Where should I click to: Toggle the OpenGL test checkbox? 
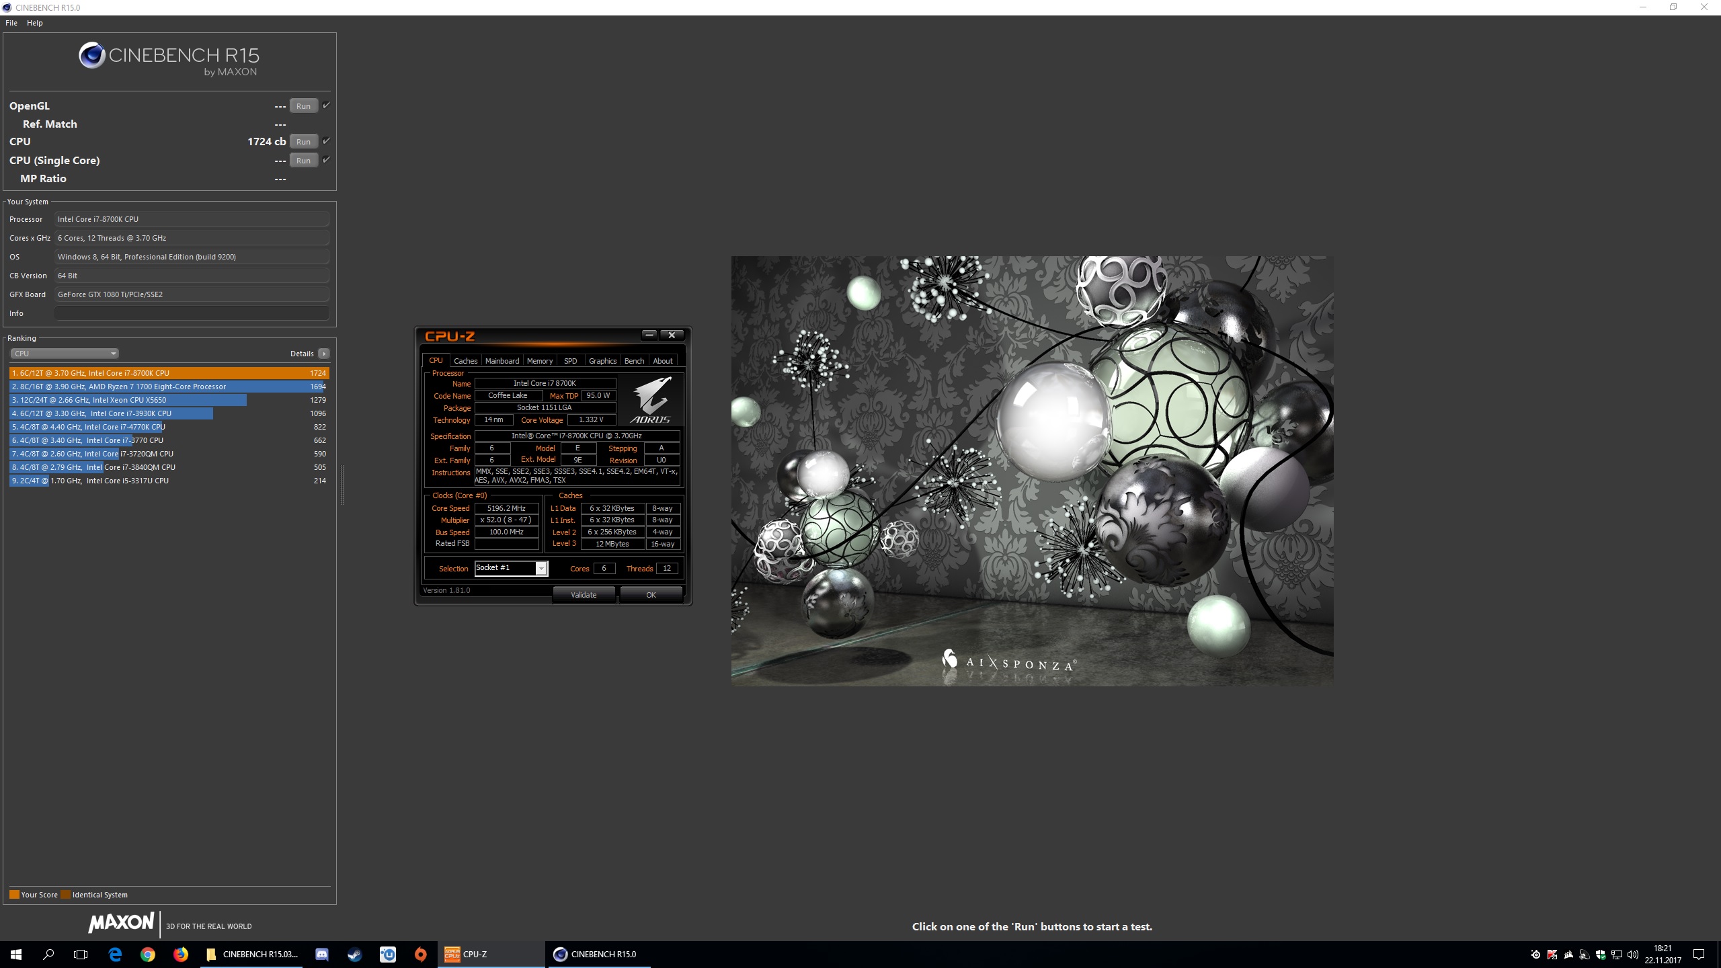coord(326,106)
